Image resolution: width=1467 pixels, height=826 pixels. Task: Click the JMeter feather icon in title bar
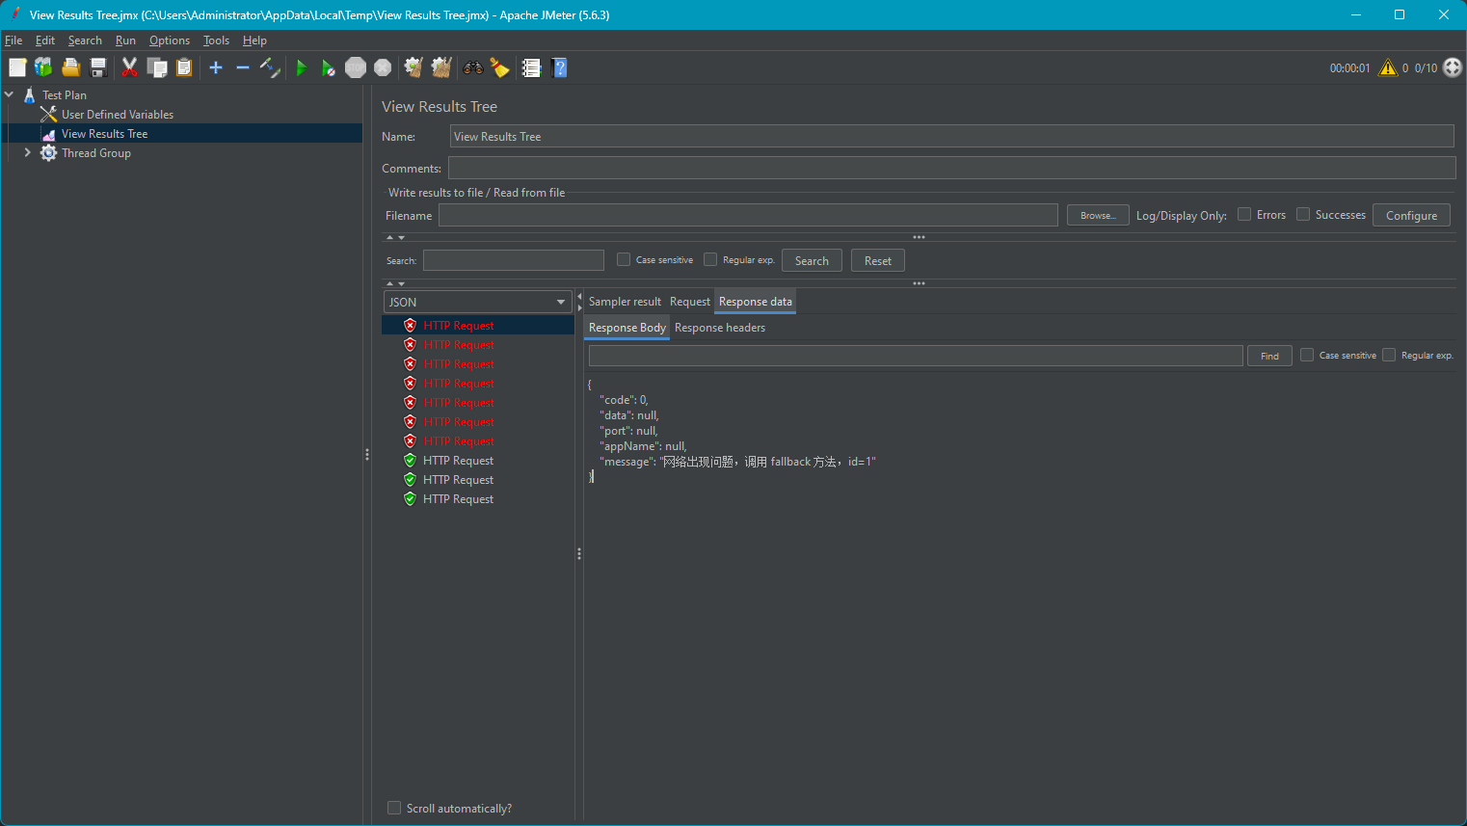tap(14, 14)
